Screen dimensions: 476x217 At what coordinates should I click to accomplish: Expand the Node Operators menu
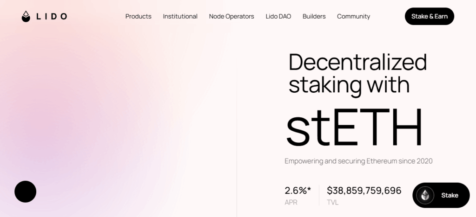[x=231, y=16]
